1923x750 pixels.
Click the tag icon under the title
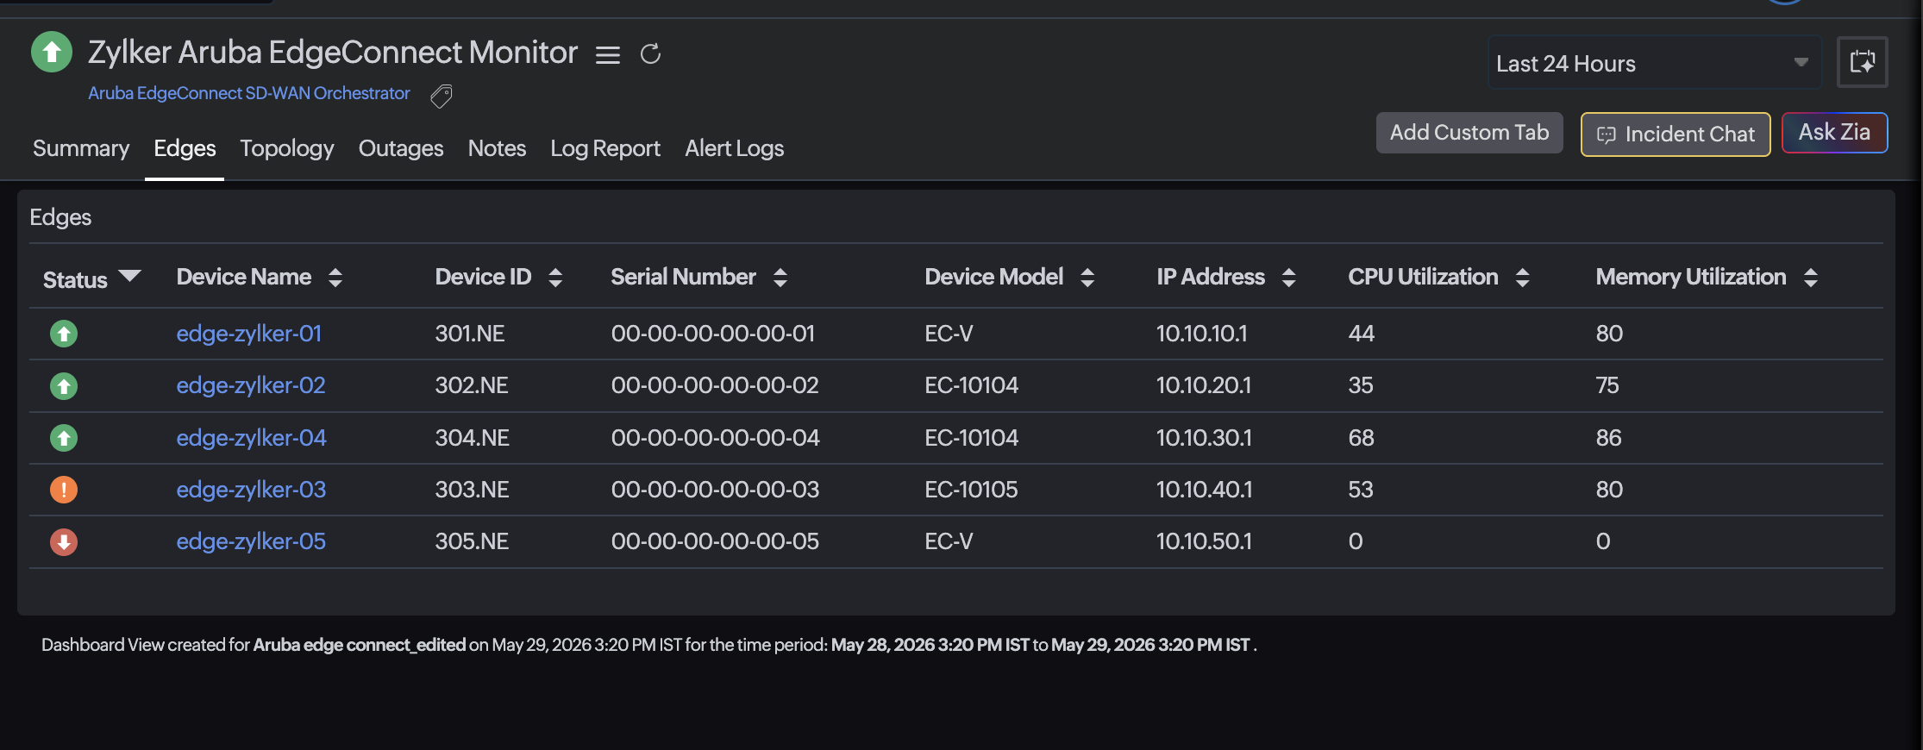pos(442,96)
